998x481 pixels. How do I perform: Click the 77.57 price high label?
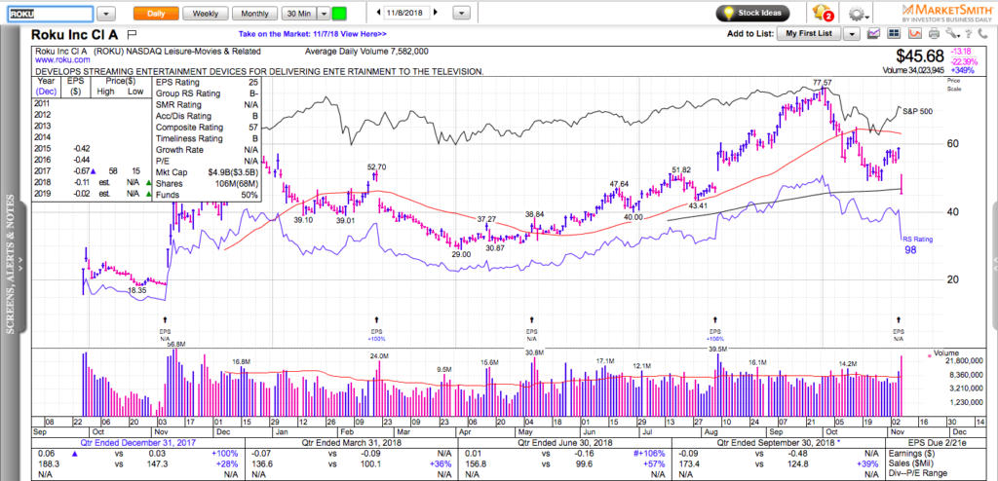coord(822,82)
